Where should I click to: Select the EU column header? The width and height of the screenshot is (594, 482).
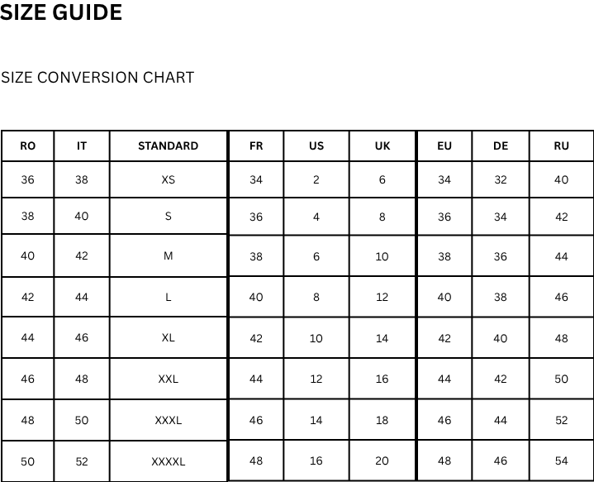[x=444, y=146]
